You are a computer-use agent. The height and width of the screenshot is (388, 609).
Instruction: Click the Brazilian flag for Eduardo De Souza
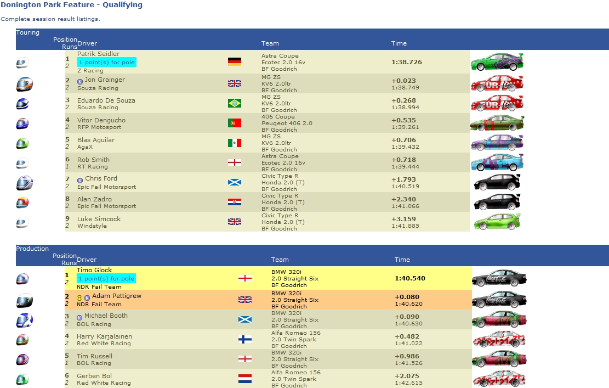click(234, 103)
